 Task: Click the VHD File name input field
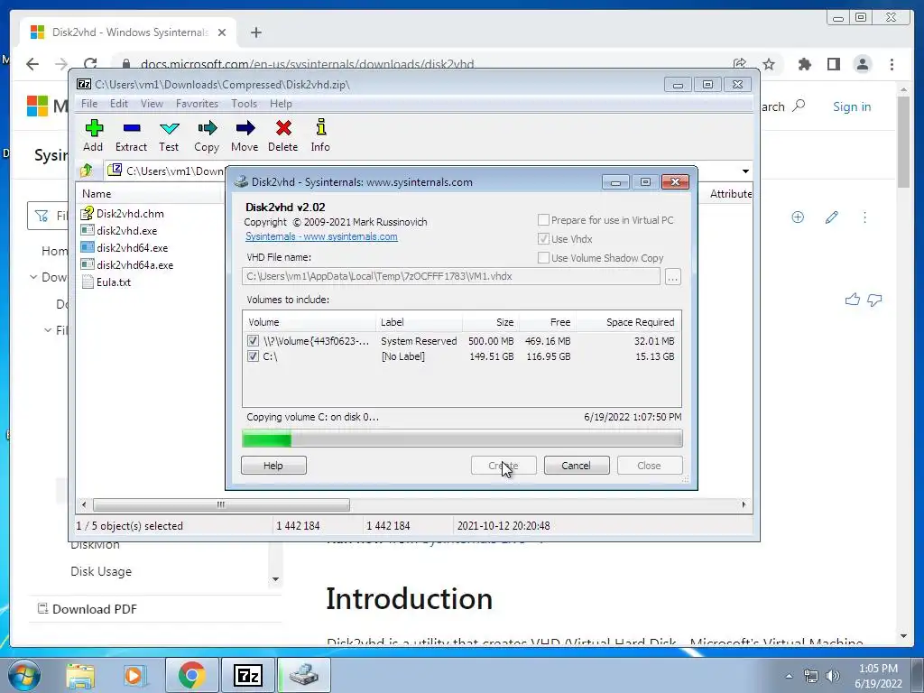[451, 276]
